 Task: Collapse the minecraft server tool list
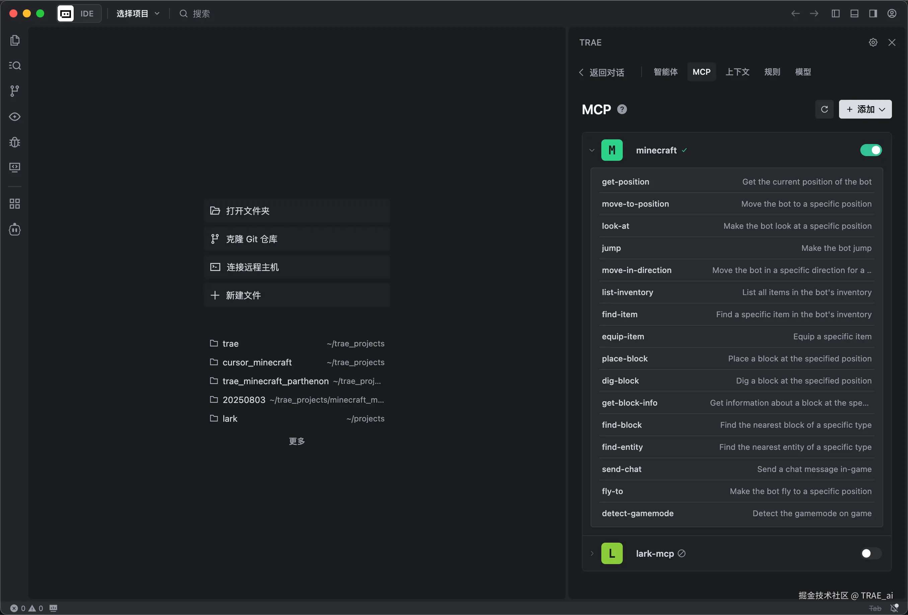coord(592,150)
